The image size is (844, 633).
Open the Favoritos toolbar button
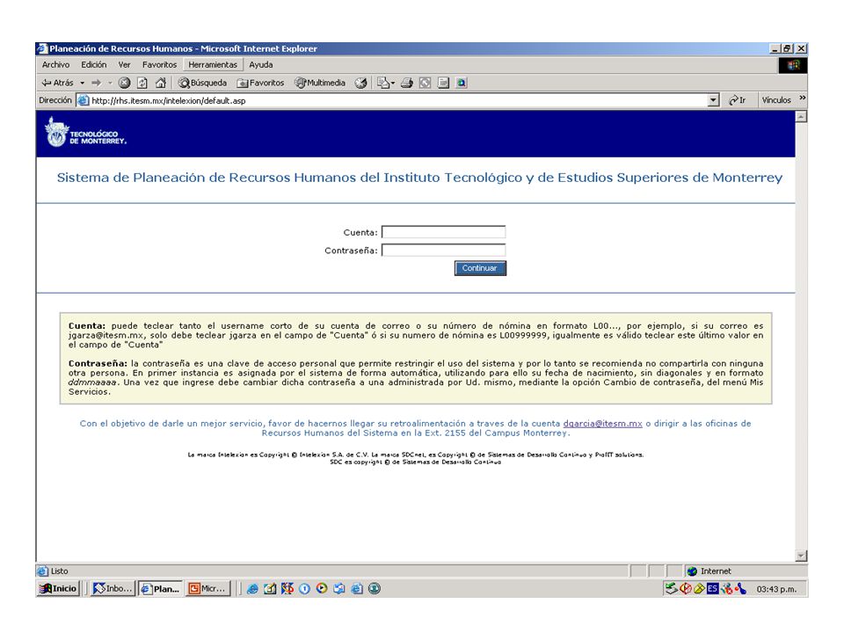260,83
